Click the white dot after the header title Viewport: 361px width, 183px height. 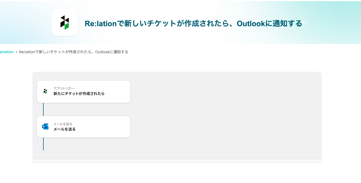click(303, 23)
